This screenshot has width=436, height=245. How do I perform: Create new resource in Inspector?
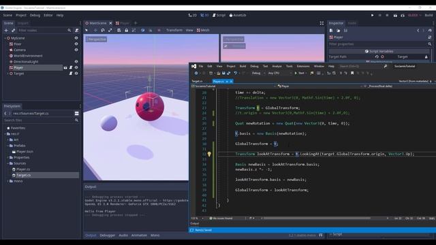point(331,30)
